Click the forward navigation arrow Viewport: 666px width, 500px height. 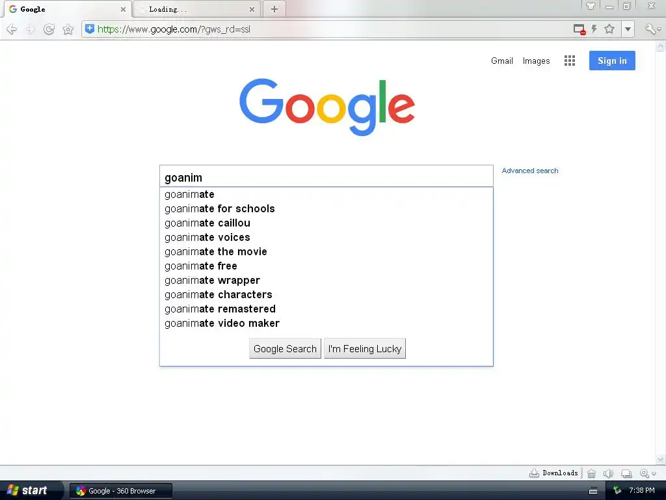(30, 29)
